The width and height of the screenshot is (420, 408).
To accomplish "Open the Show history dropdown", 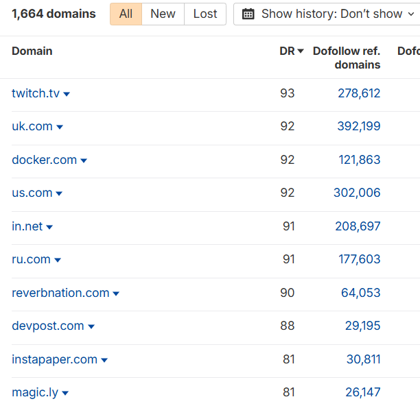I will tap(327, 14).
